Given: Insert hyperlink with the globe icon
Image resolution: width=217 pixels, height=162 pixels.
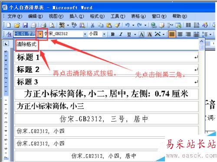Looking at the screenshot, I should point(154,25).
